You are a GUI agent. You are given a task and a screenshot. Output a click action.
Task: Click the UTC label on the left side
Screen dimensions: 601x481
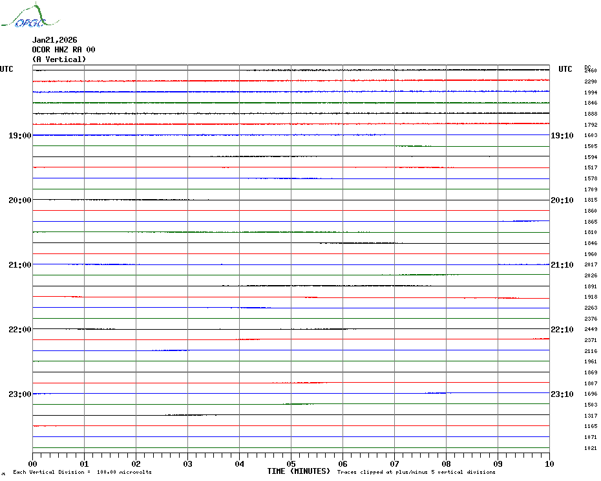pyautogui.click(x=6, y=69)
